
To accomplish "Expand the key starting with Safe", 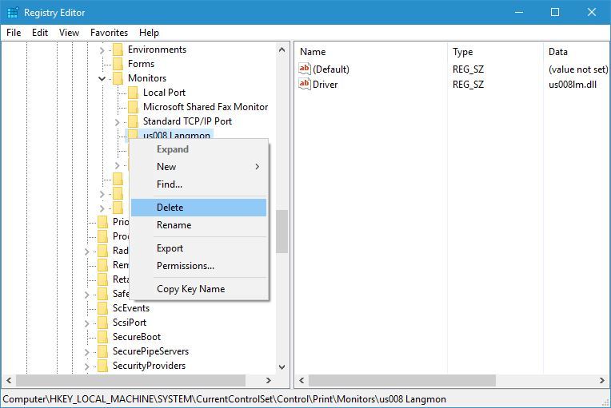I will (86, 295).
